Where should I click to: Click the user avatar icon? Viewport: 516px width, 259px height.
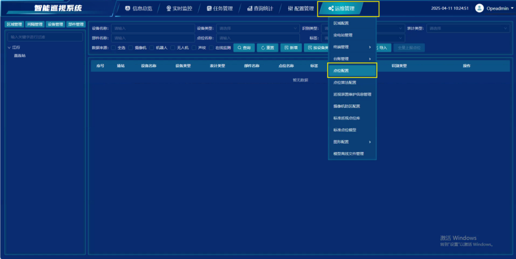coord(479,8)
